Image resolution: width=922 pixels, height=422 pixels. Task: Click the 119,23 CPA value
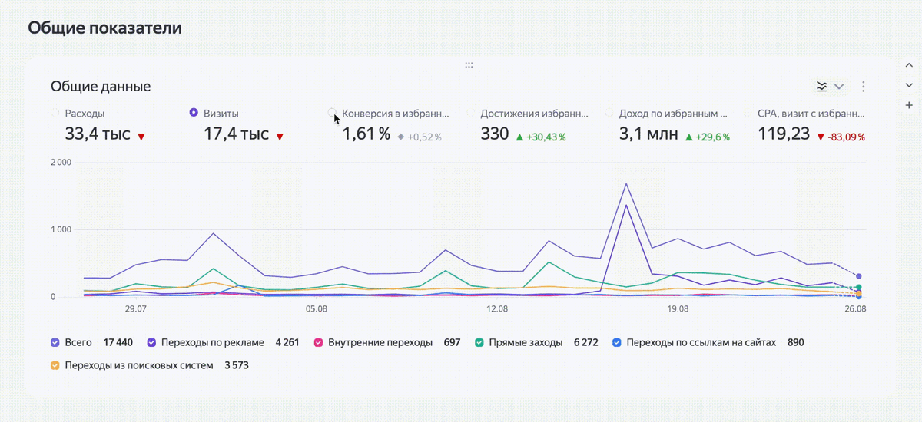pos(784,134)
